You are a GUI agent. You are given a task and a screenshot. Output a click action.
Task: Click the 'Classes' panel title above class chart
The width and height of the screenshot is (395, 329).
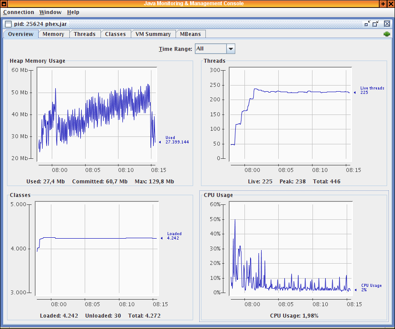20,195
